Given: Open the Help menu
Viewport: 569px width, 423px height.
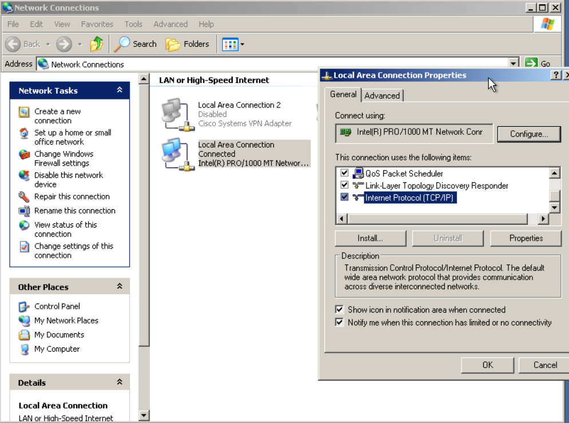Looking at the screenshot, I should (206, 25).
